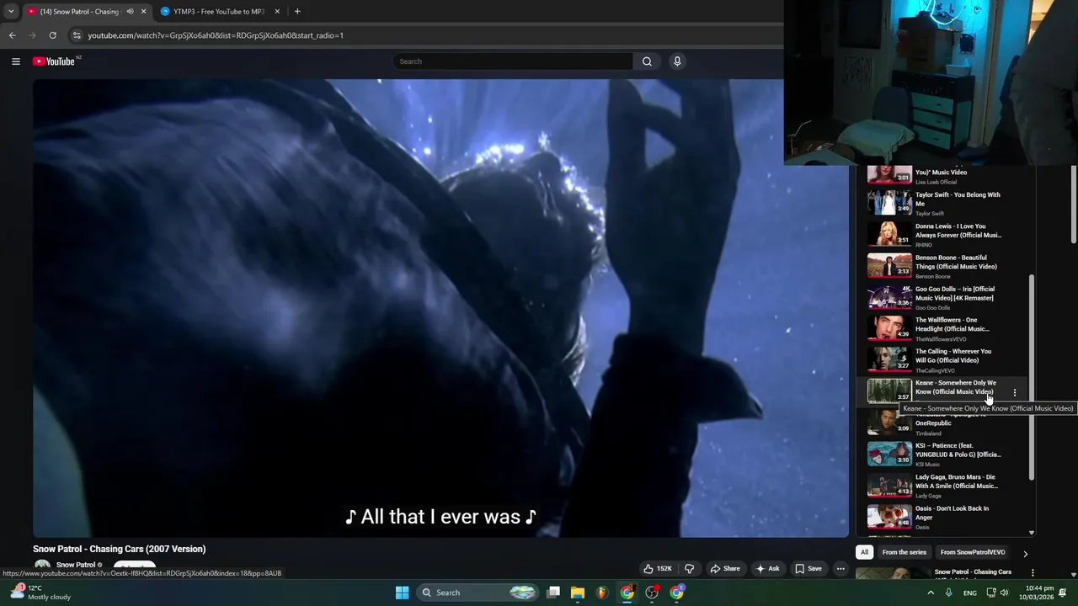The image size is (1078, 606).
Task: Open the Lisa Loeb video thumbnail
Action: pos(889,174)
